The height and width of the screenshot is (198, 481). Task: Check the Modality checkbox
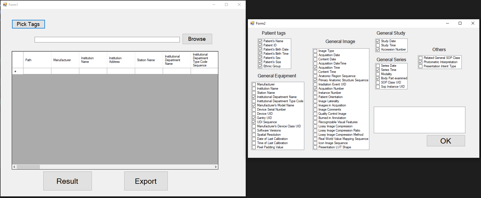(378, 74)
